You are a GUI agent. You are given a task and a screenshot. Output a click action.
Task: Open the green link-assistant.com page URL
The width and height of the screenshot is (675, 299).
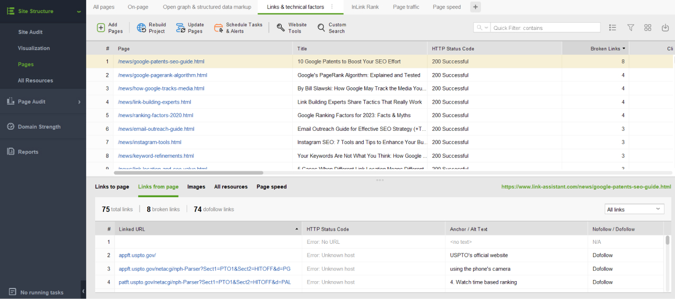[586, 187]
